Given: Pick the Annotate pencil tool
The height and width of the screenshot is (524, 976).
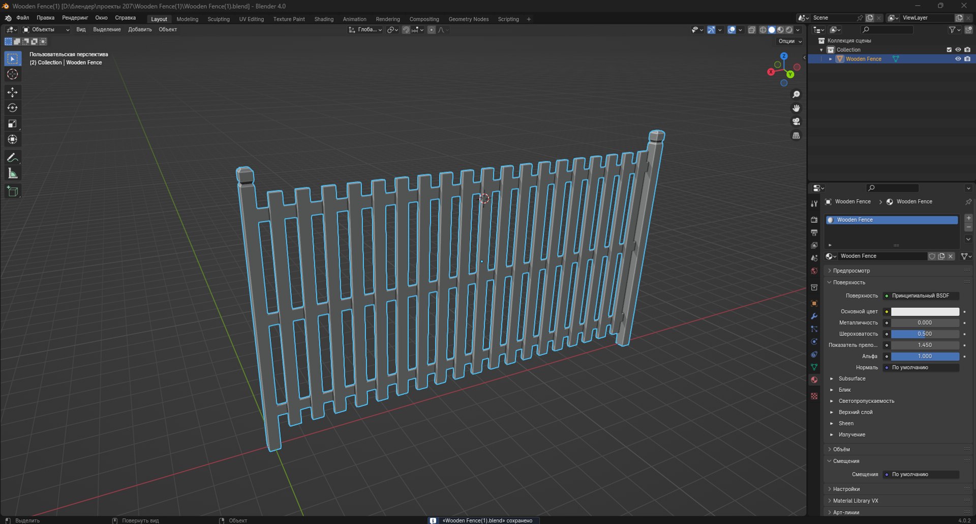Looking at the screenshot, I should click(x=13, y=158).
